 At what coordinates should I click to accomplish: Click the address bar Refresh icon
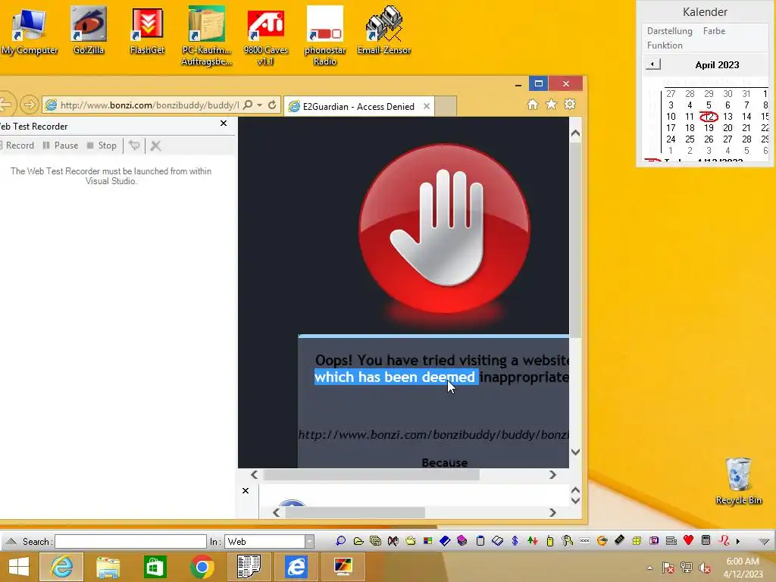(272, 105)
